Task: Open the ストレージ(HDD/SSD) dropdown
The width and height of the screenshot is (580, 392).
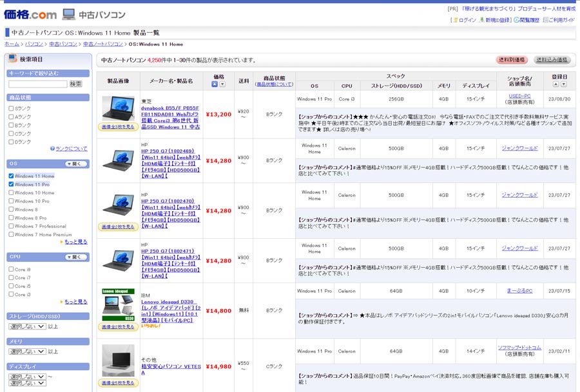Action: (x=27, y=326)
